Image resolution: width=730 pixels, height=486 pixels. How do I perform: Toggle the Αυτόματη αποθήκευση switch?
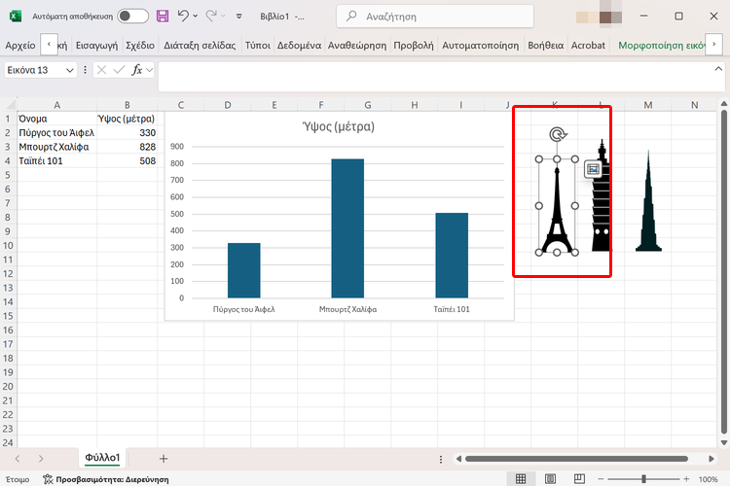pyautogui.click(x=132, y=17)
